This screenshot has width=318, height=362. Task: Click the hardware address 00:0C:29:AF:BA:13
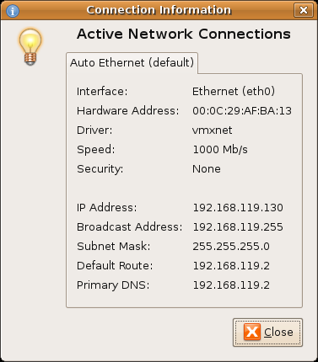pyautogui.click(x=242, y=111)
